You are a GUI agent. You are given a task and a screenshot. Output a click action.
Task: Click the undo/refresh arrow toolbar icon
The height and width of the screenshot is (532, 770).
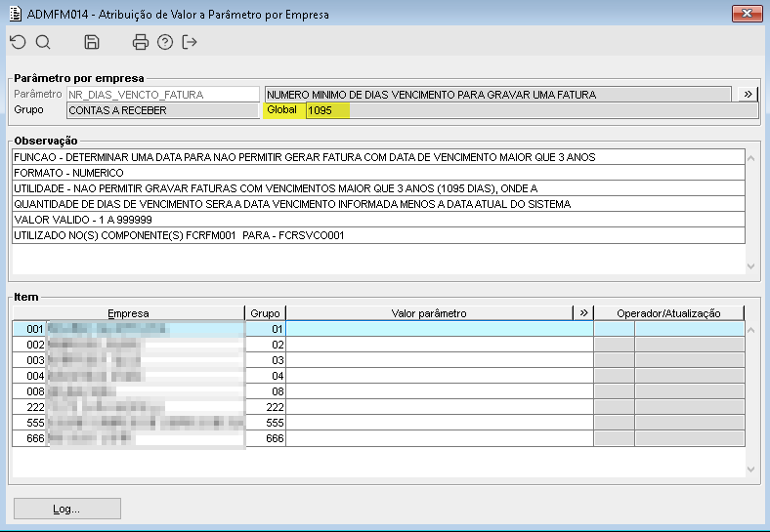pos(19,42)
